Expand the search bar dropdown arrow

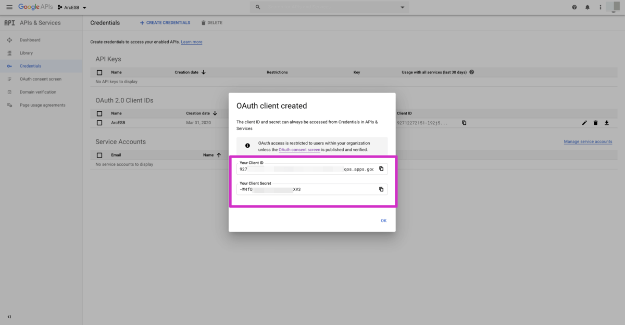click(x=402, y=7)
